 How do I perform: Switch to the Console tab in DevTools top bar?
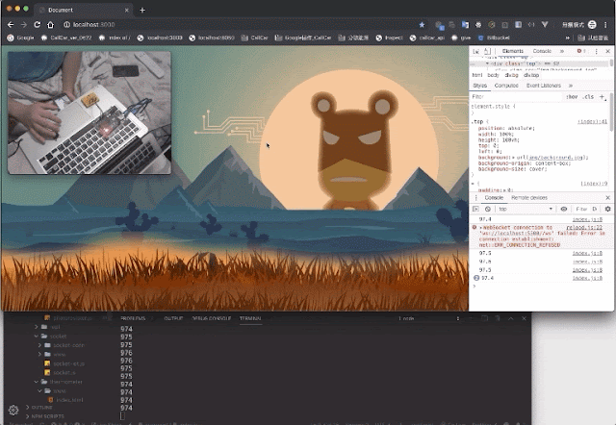[542, 51]
